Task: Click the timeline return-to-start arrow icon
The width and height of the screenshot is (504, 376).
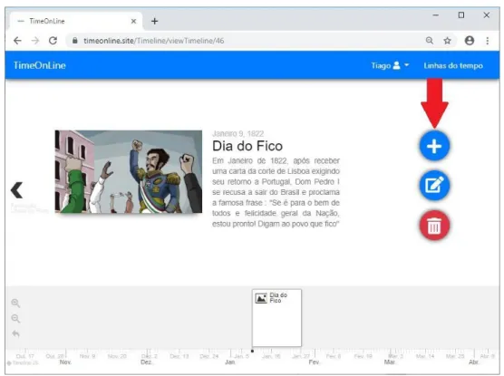Action: (15, 333)
